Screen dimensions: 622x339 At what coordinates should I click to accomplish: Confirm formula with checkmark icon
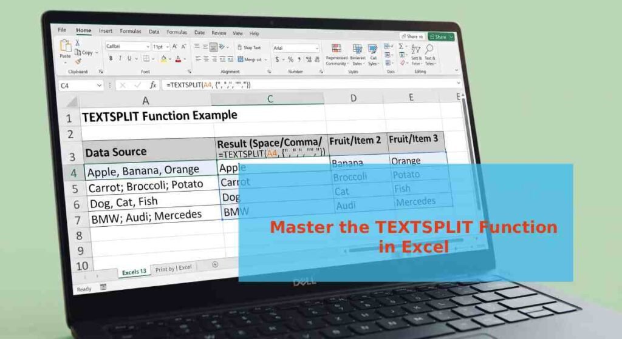pos(138,85)
